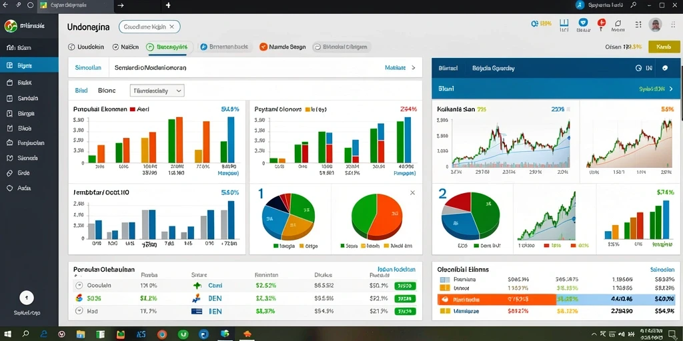Screen dimensions: 683x341
Task: Open the Windows Start button on taskbar
Action: (8, 334)
